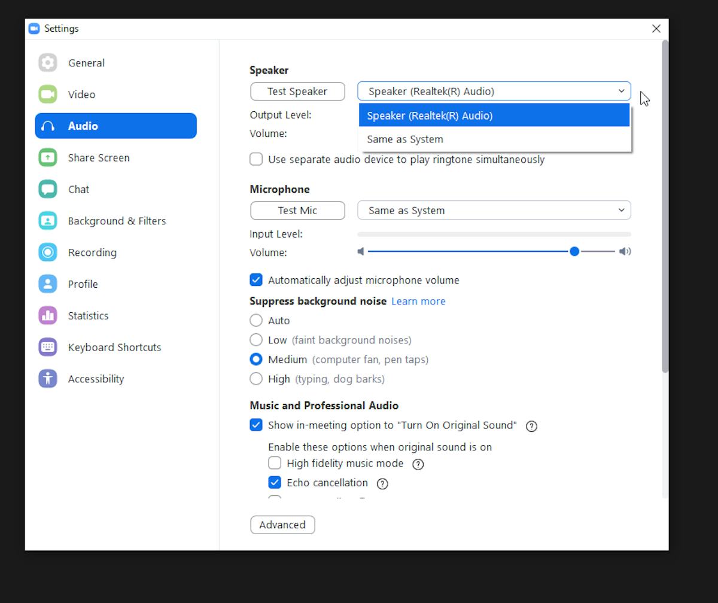Open General settings gear icon
The image size is (718, 603).
pyautogui.click(x=48, y=63)
